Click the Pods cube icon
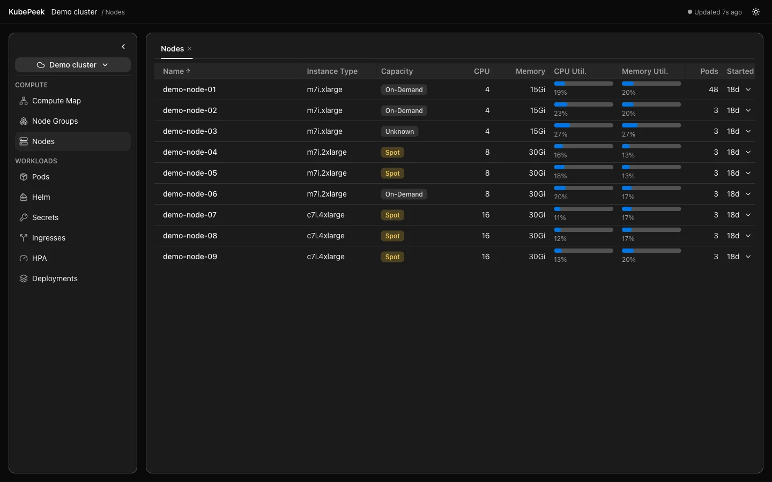 (x=24, y=177)
